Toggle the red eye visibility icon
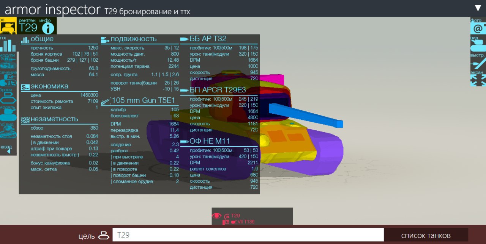Image resolution: width=486 pixels, height=244 pixels. (x=216, y=216)
